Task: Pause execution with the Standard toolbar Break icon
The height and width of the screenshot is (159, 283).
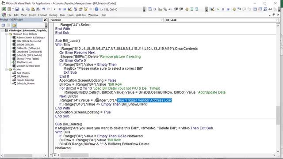Action: [x=59, y=9]
